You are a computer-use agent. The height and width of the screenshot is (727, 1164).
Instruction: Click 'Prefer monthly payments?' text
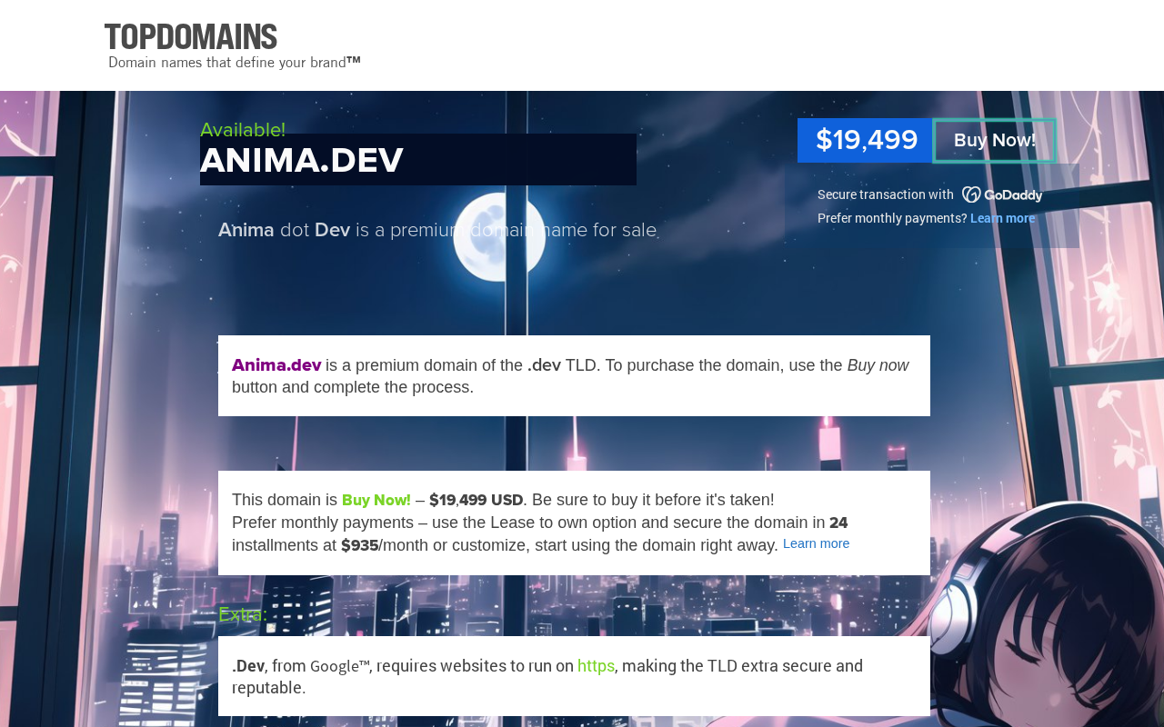[x=892, y=218]
